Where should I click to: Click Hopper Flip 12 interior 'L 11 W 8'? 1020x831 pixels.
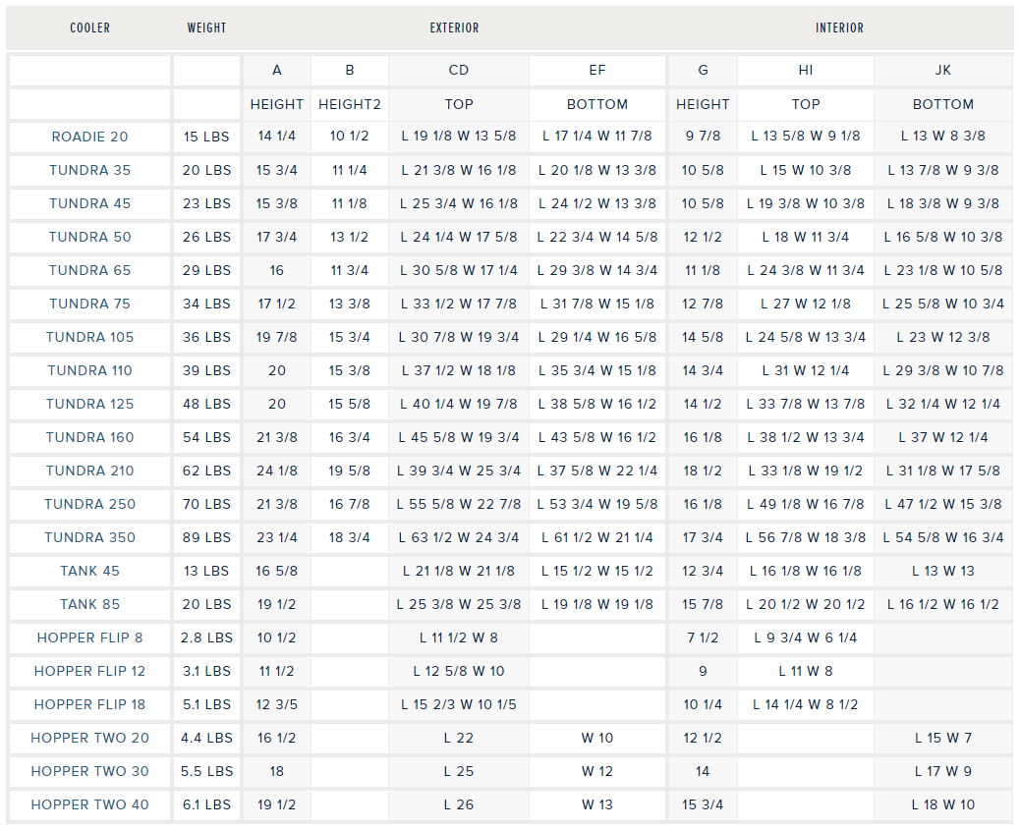(x=806, y=671)
